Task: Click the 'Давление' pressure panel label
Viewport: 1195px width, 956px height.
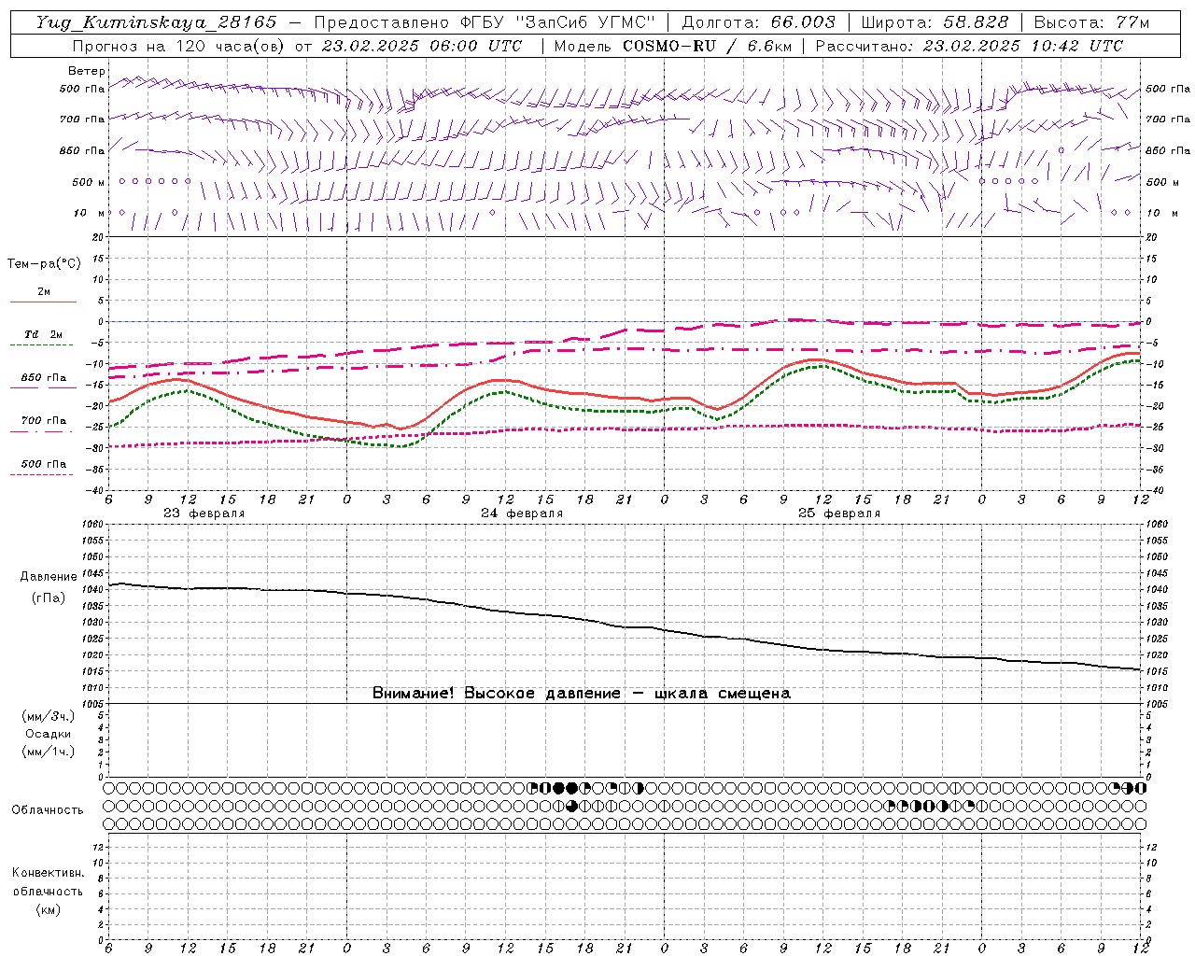Action: (x=49, y=577)
